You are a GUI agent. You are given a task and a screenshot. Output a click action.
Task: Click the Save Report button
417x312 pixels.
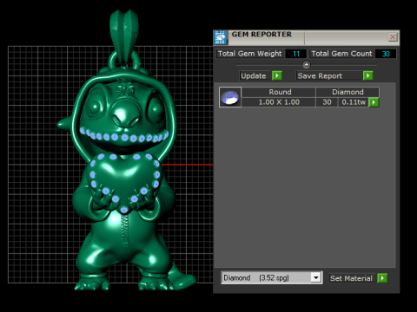tap(328, 75)
